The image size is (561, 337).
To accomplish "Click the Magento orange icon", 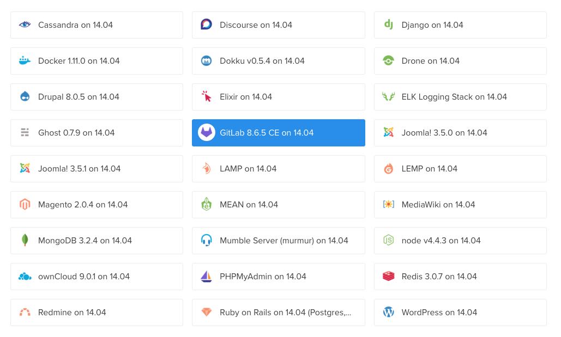I will (25, 204).
